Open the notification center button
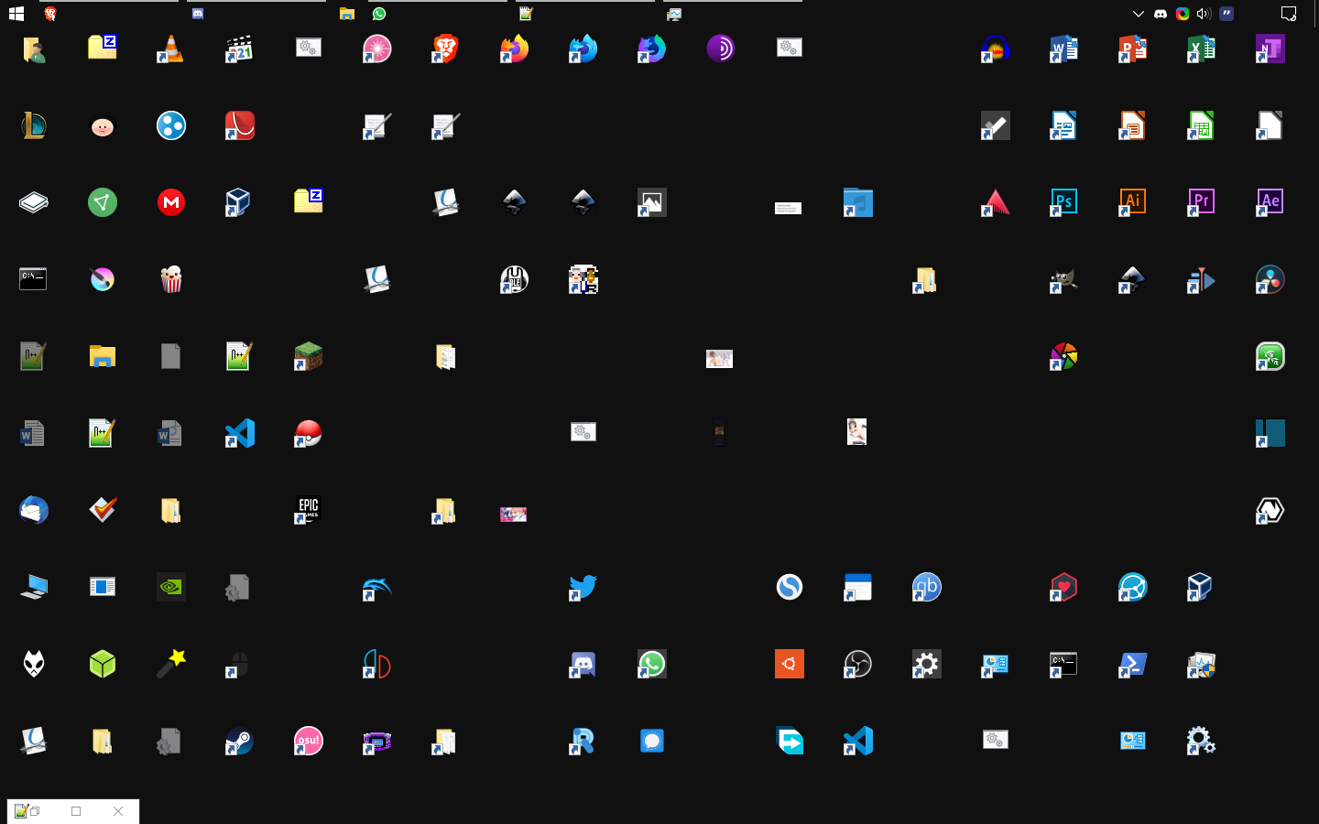Viewport: 1319px width, 824px height. tap(1288, 14)
